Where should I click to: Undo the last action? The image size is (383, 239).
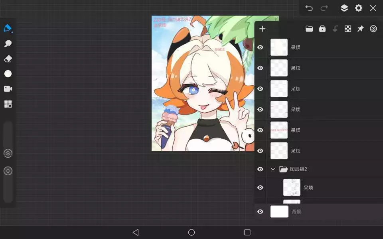pyautogui.click(x=309, y=8)
